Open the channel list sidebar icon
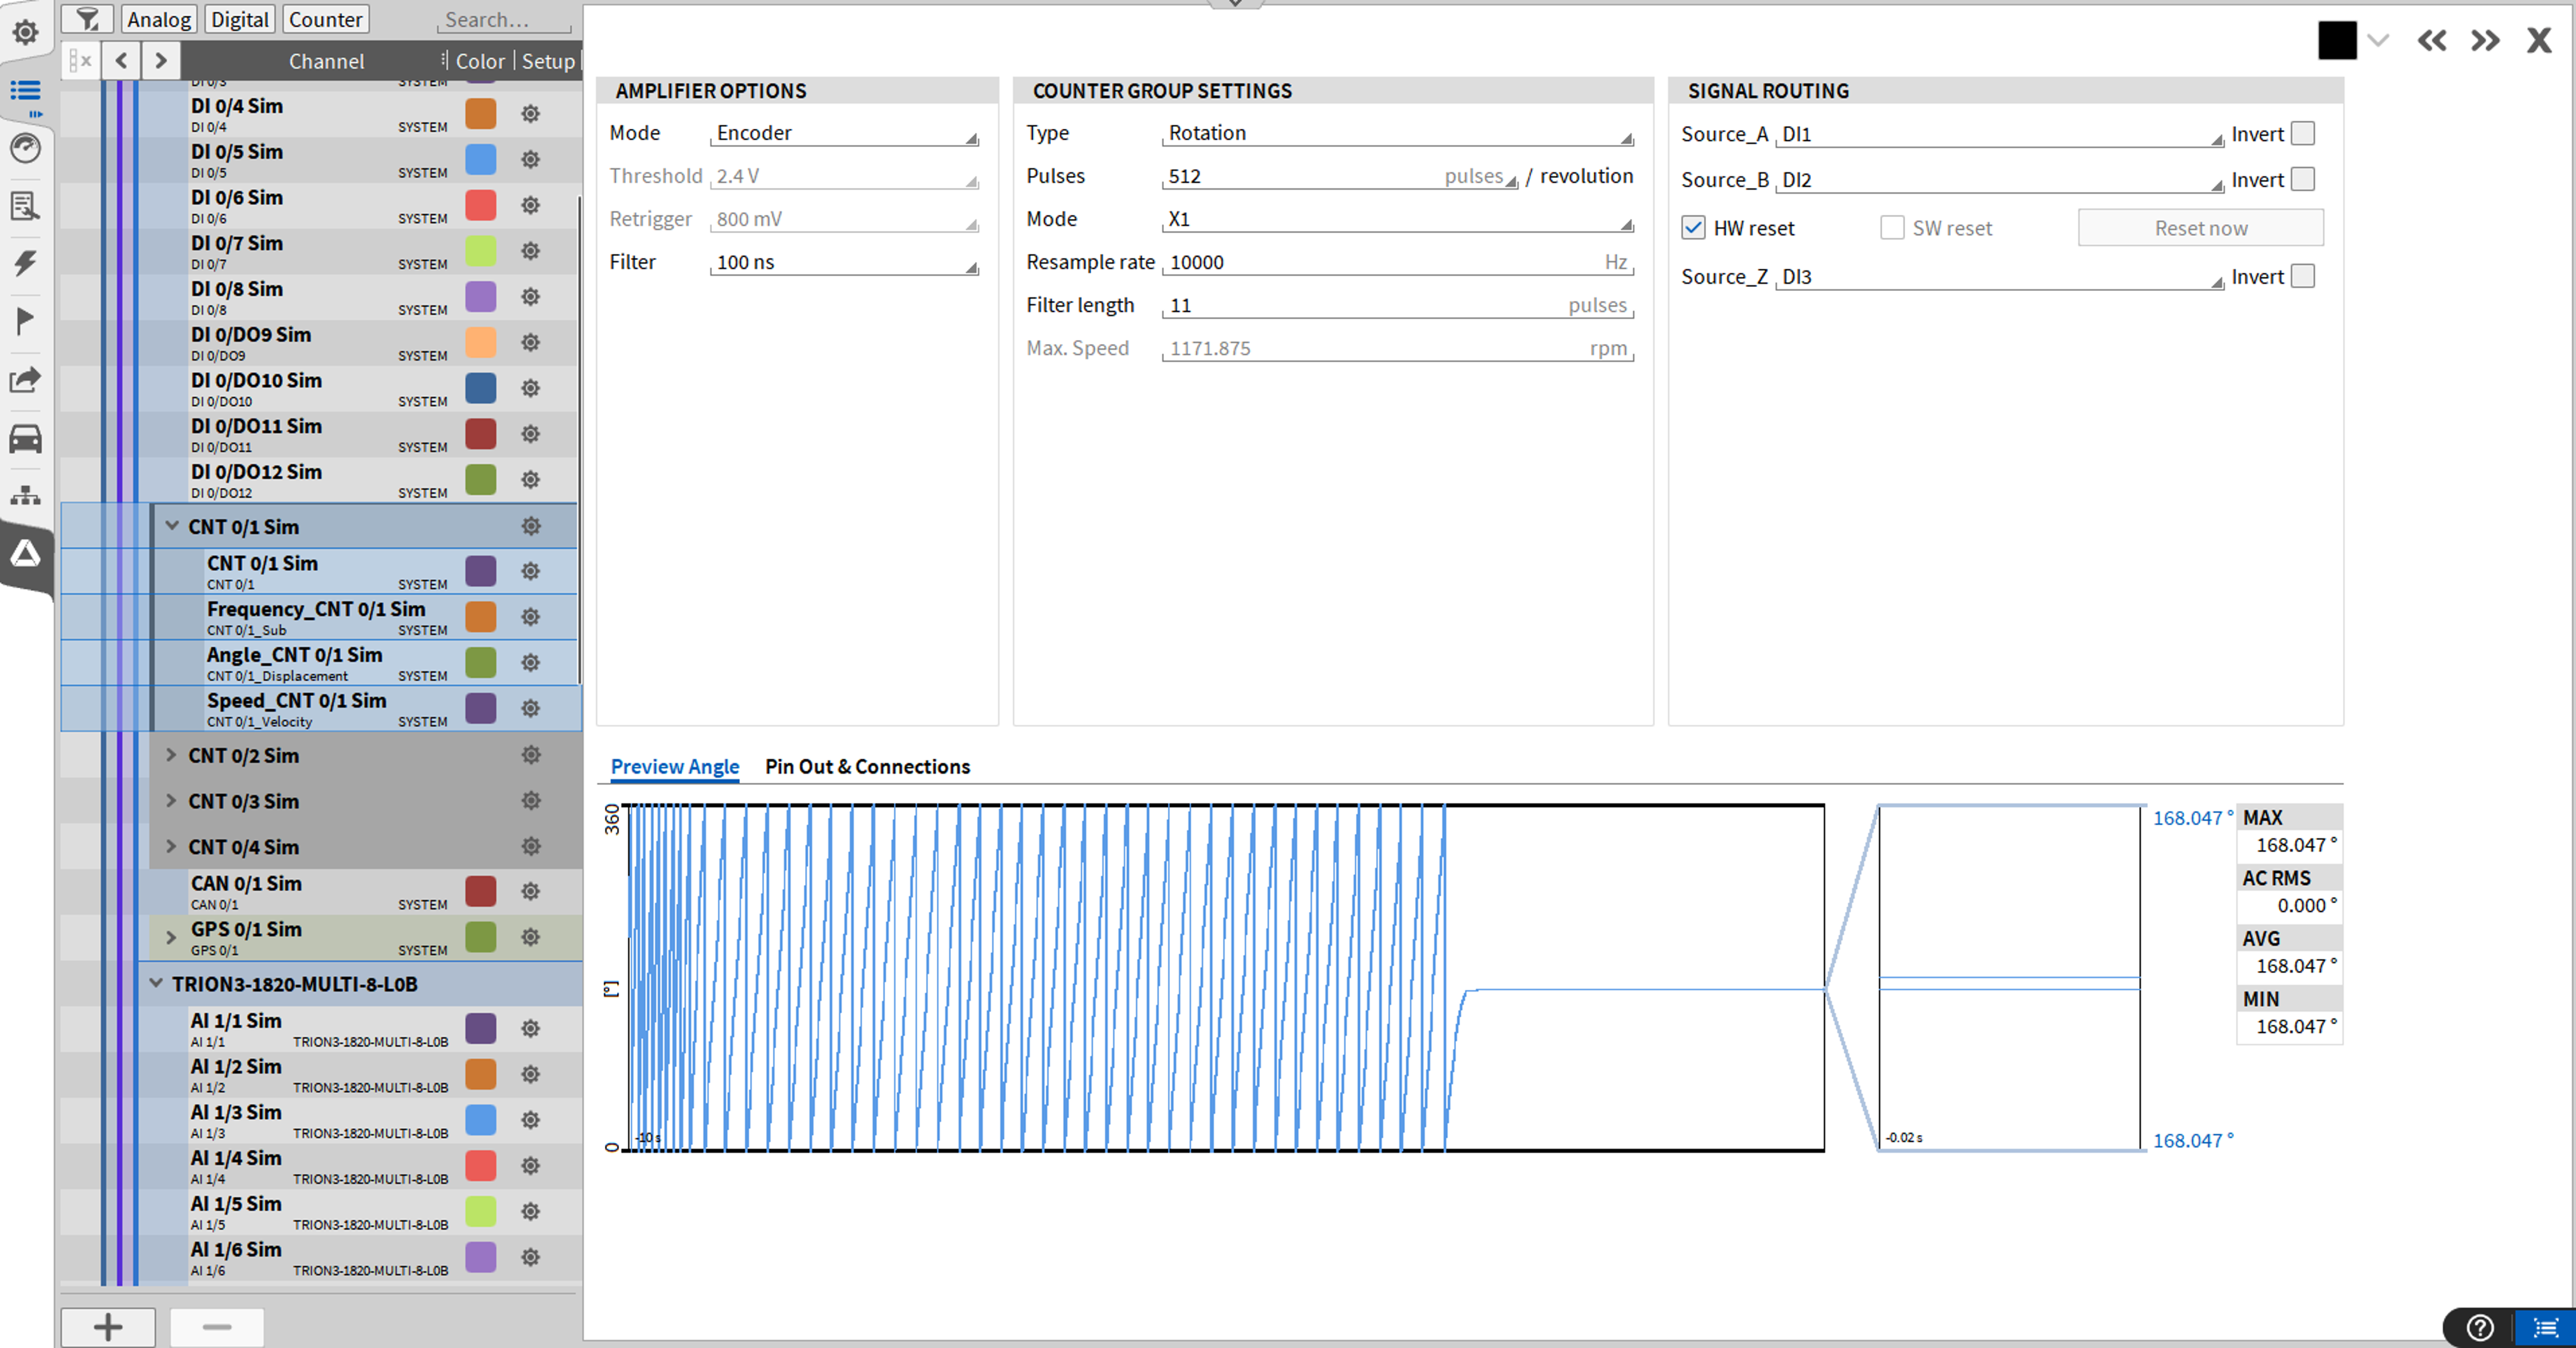Image resolution: width=2576 pixels, height=1348 pixels. [x=25, y=92]
